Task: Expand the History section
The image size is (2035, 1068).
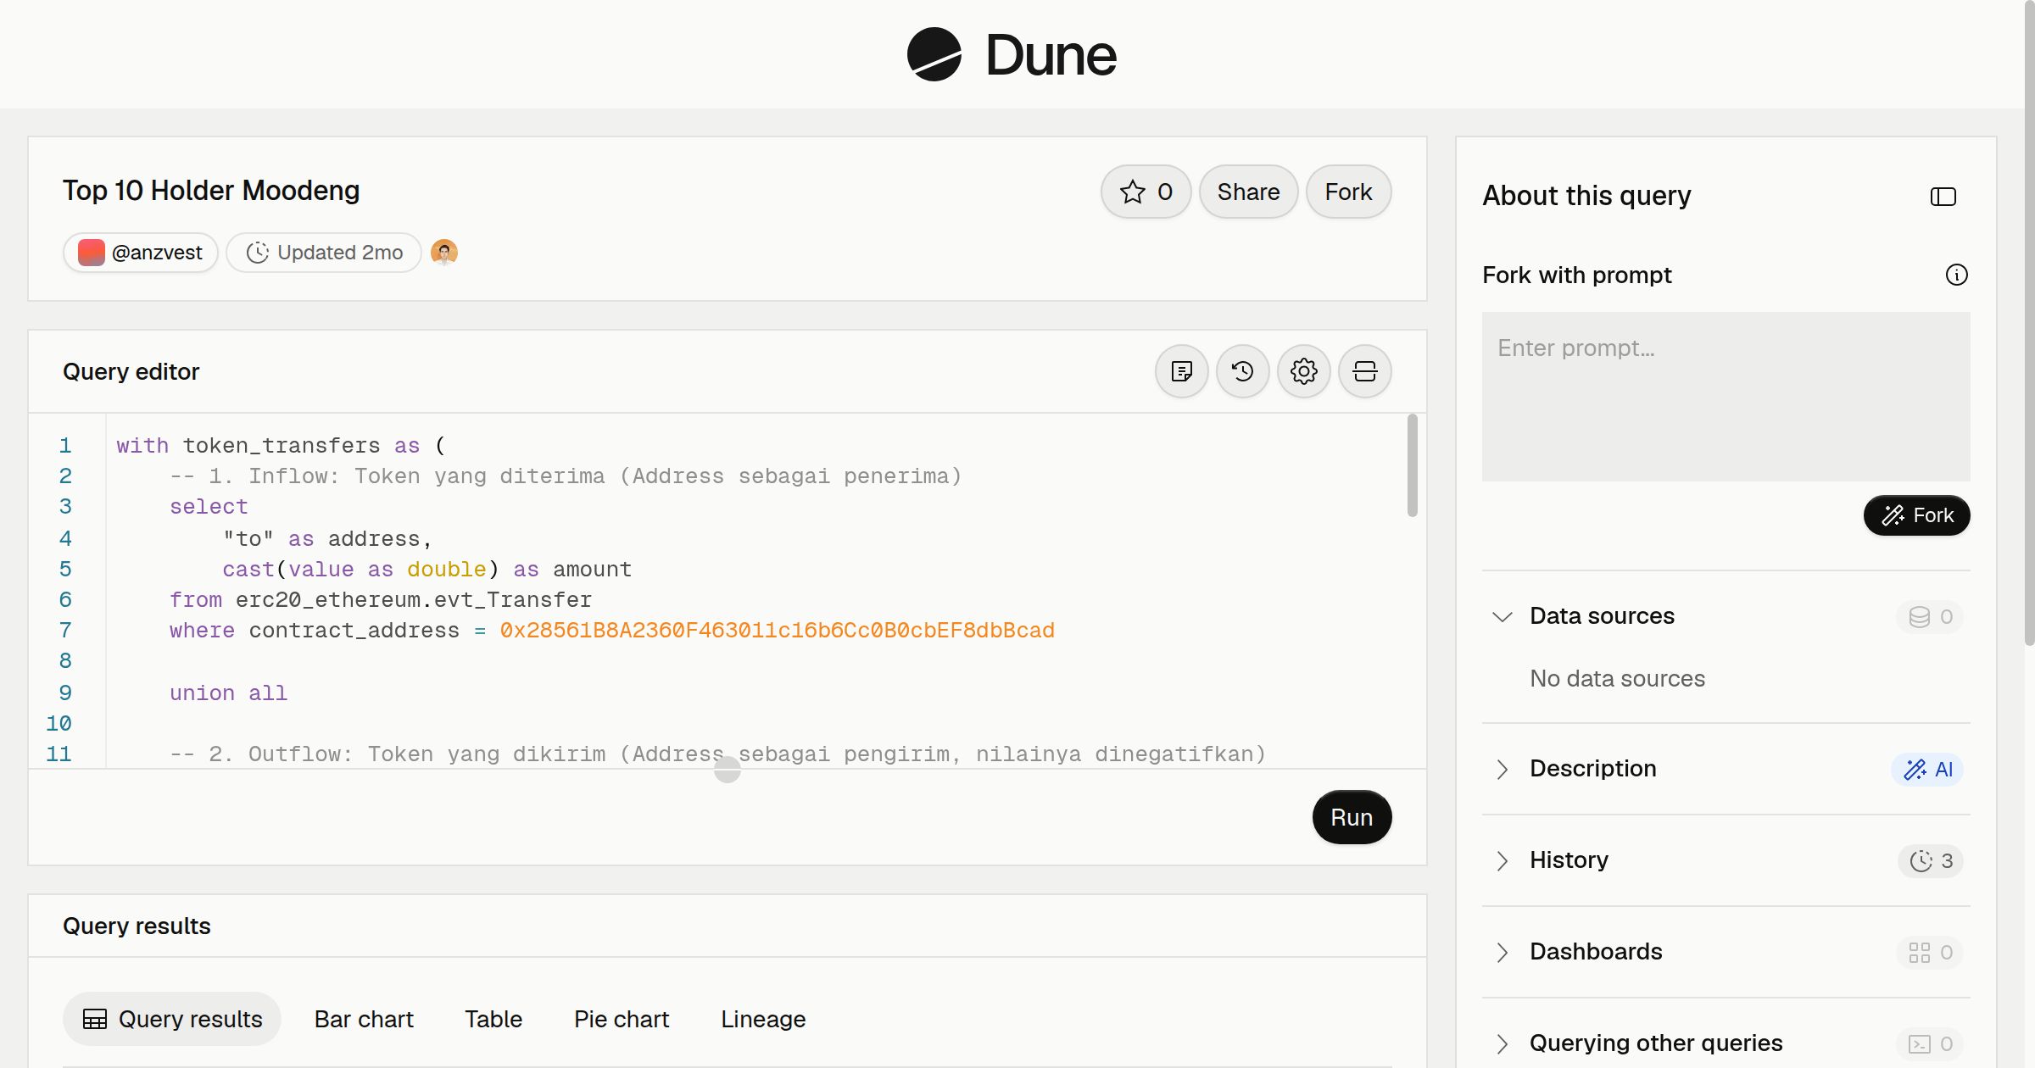Action: tap(1502, 860)
